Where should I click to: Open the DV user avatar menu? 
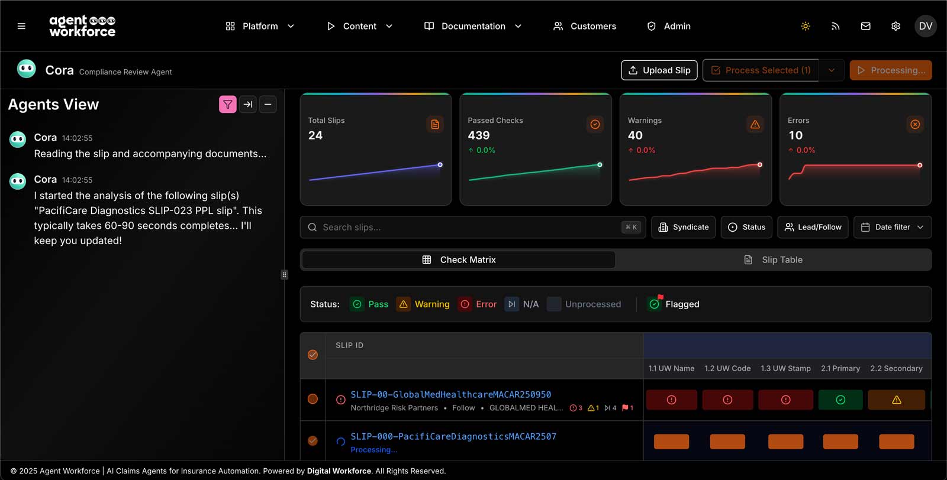926,26
